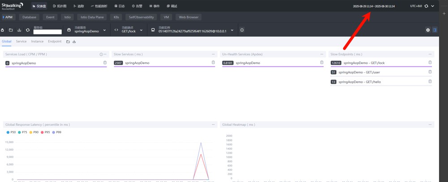Click the folder icon next to the Endpoint tab

pyautogui.click(x=68, y=42)
